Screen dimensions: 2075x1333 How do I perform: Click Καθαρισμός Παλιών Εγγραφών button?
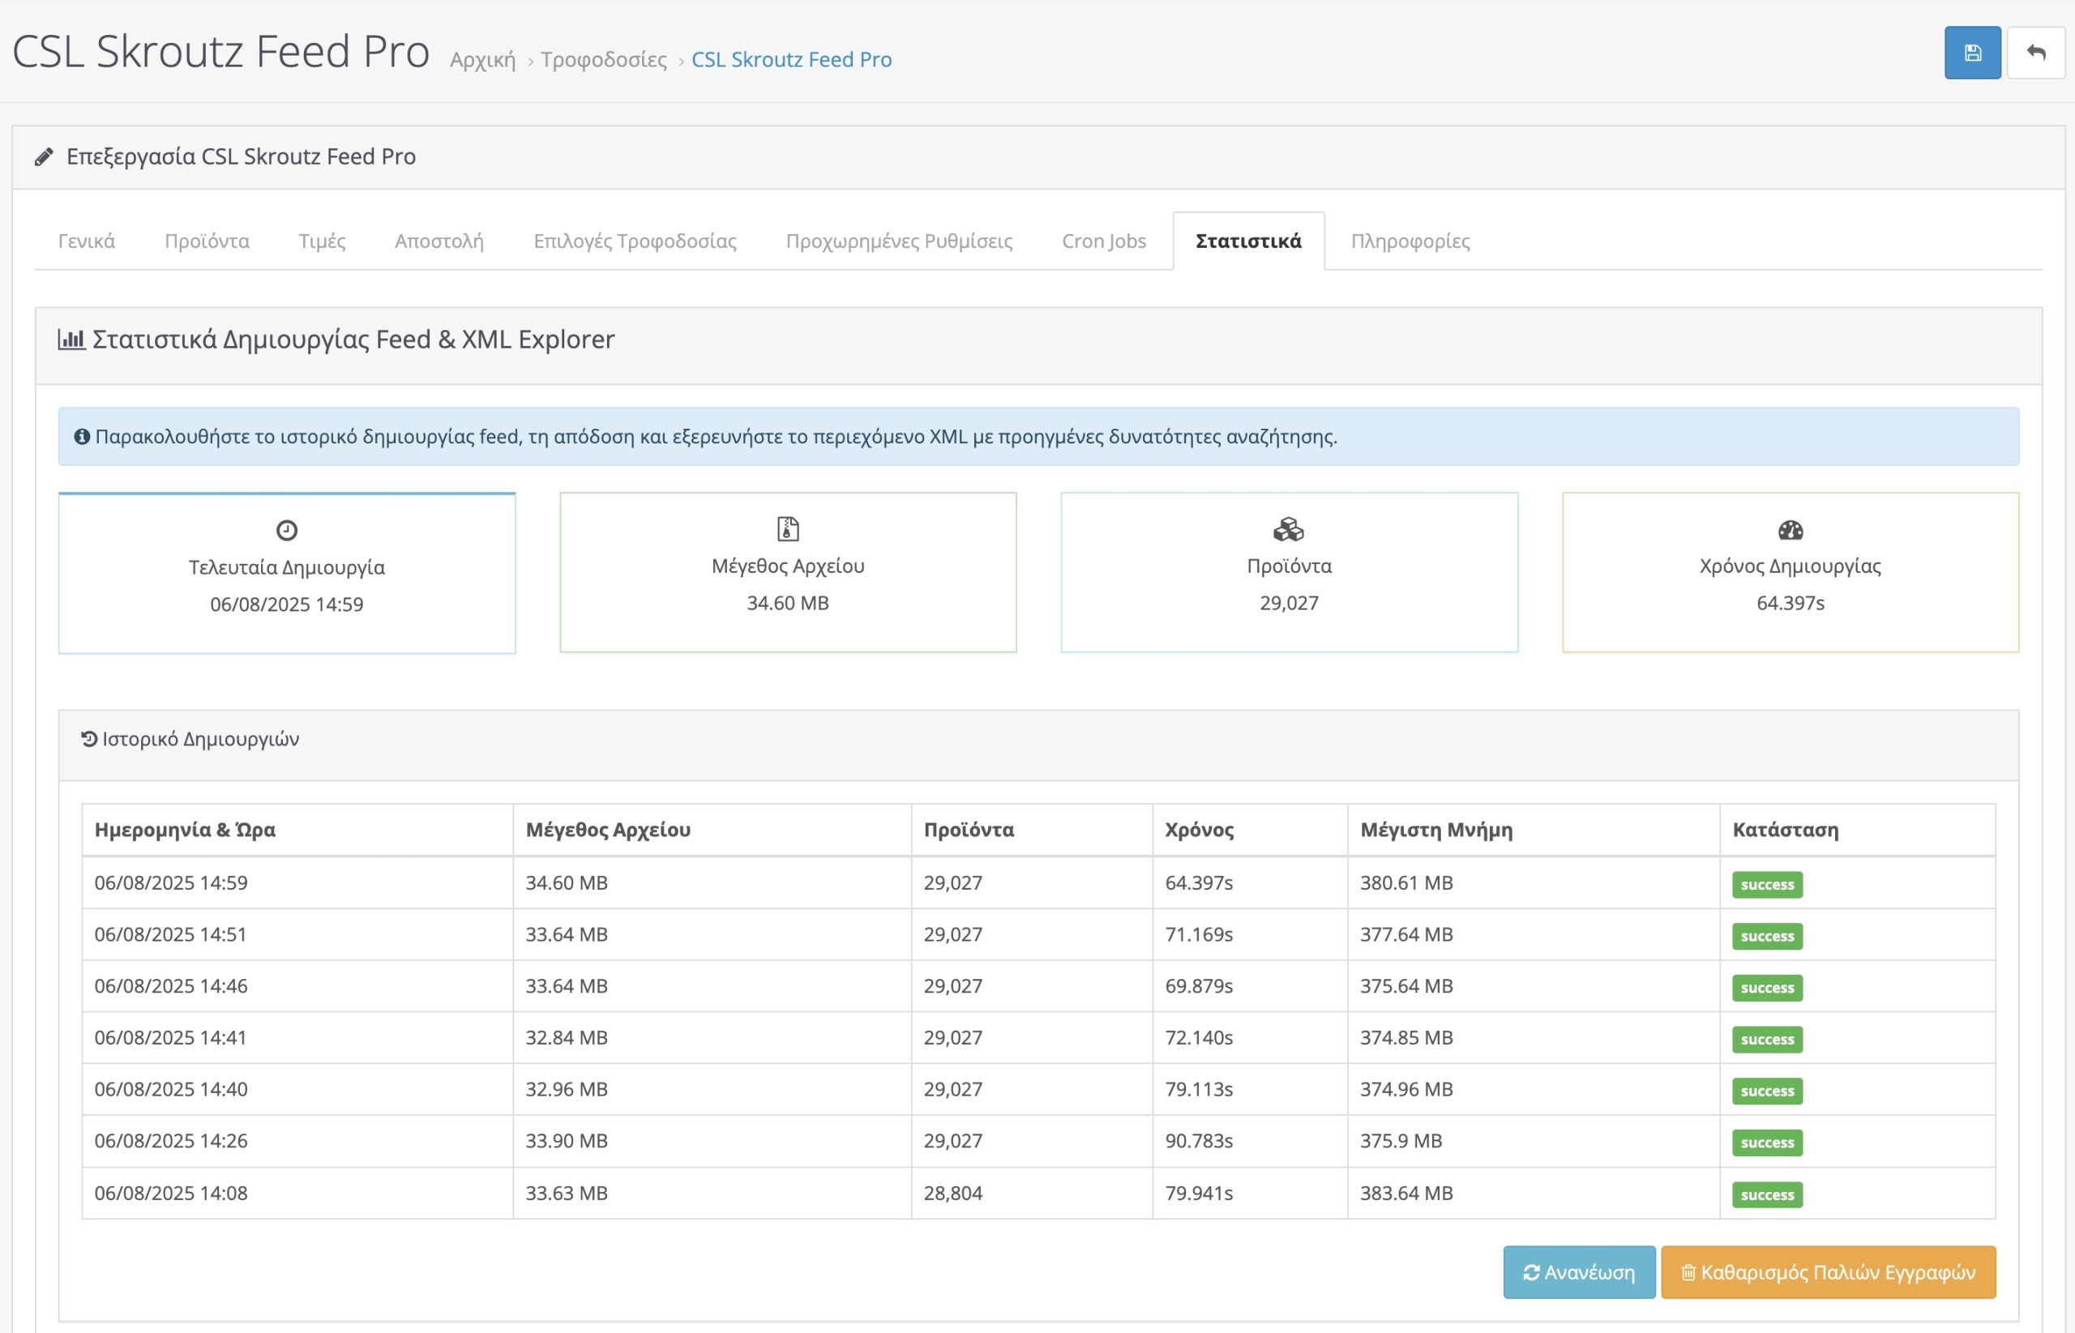pos(1829,1272)
